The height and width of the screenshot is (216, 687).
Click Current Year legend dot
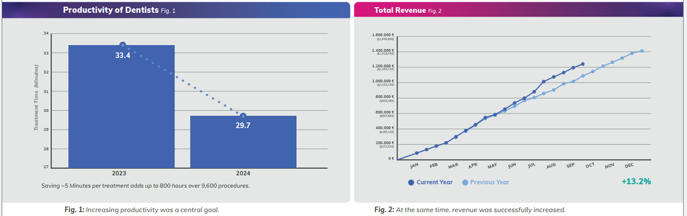coord(411,182)
